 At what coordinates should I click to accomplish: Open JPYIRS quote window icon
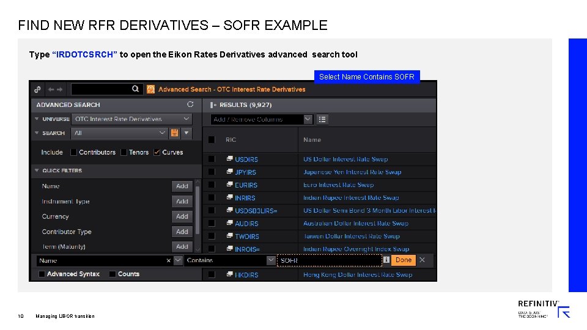tap(229, 171)
